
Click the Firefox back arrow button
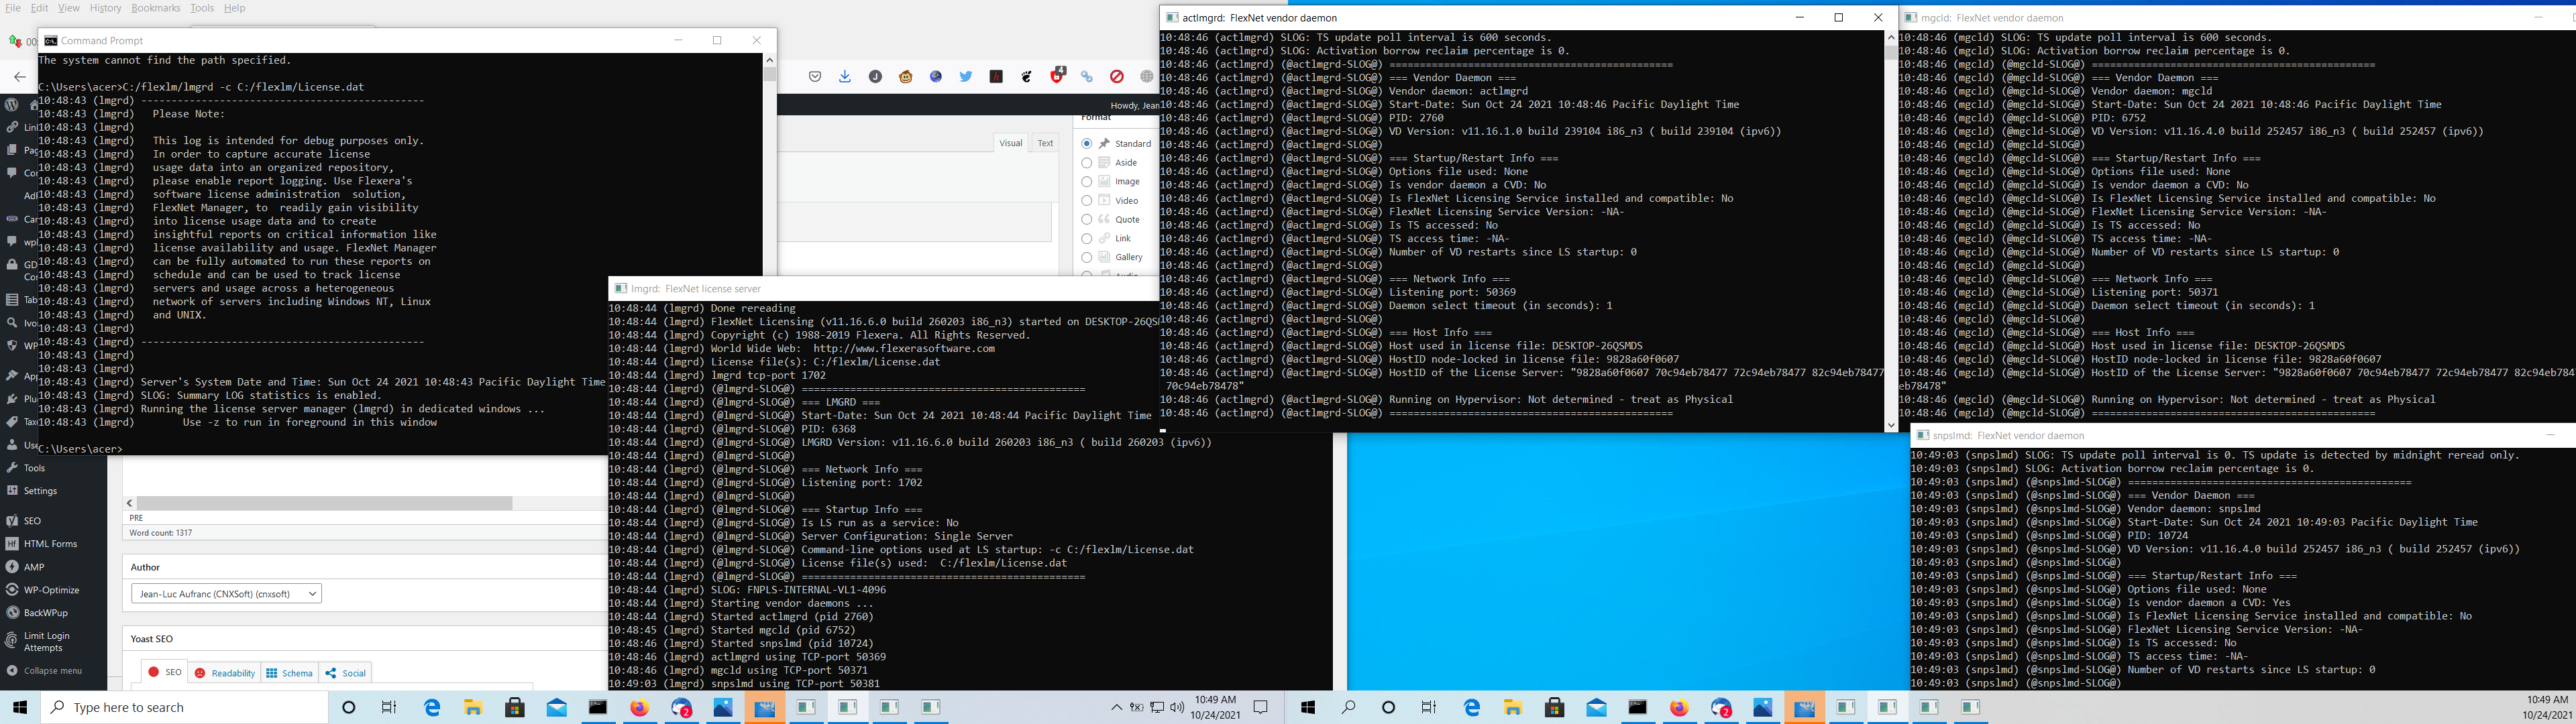coord(19,77)
